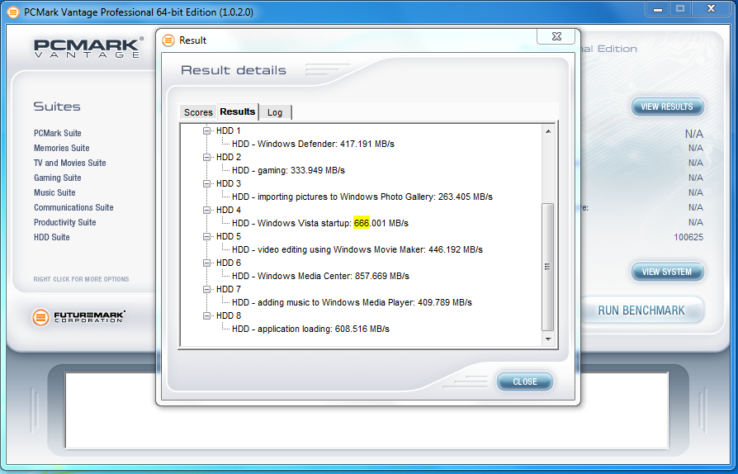Click the HDD 5 label
Viewport: 738px width, 474px height.
point(229,236)
